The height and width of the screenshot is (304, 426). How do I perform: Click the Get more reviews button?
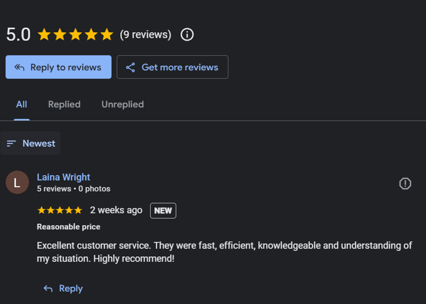(x=173, y=68)
